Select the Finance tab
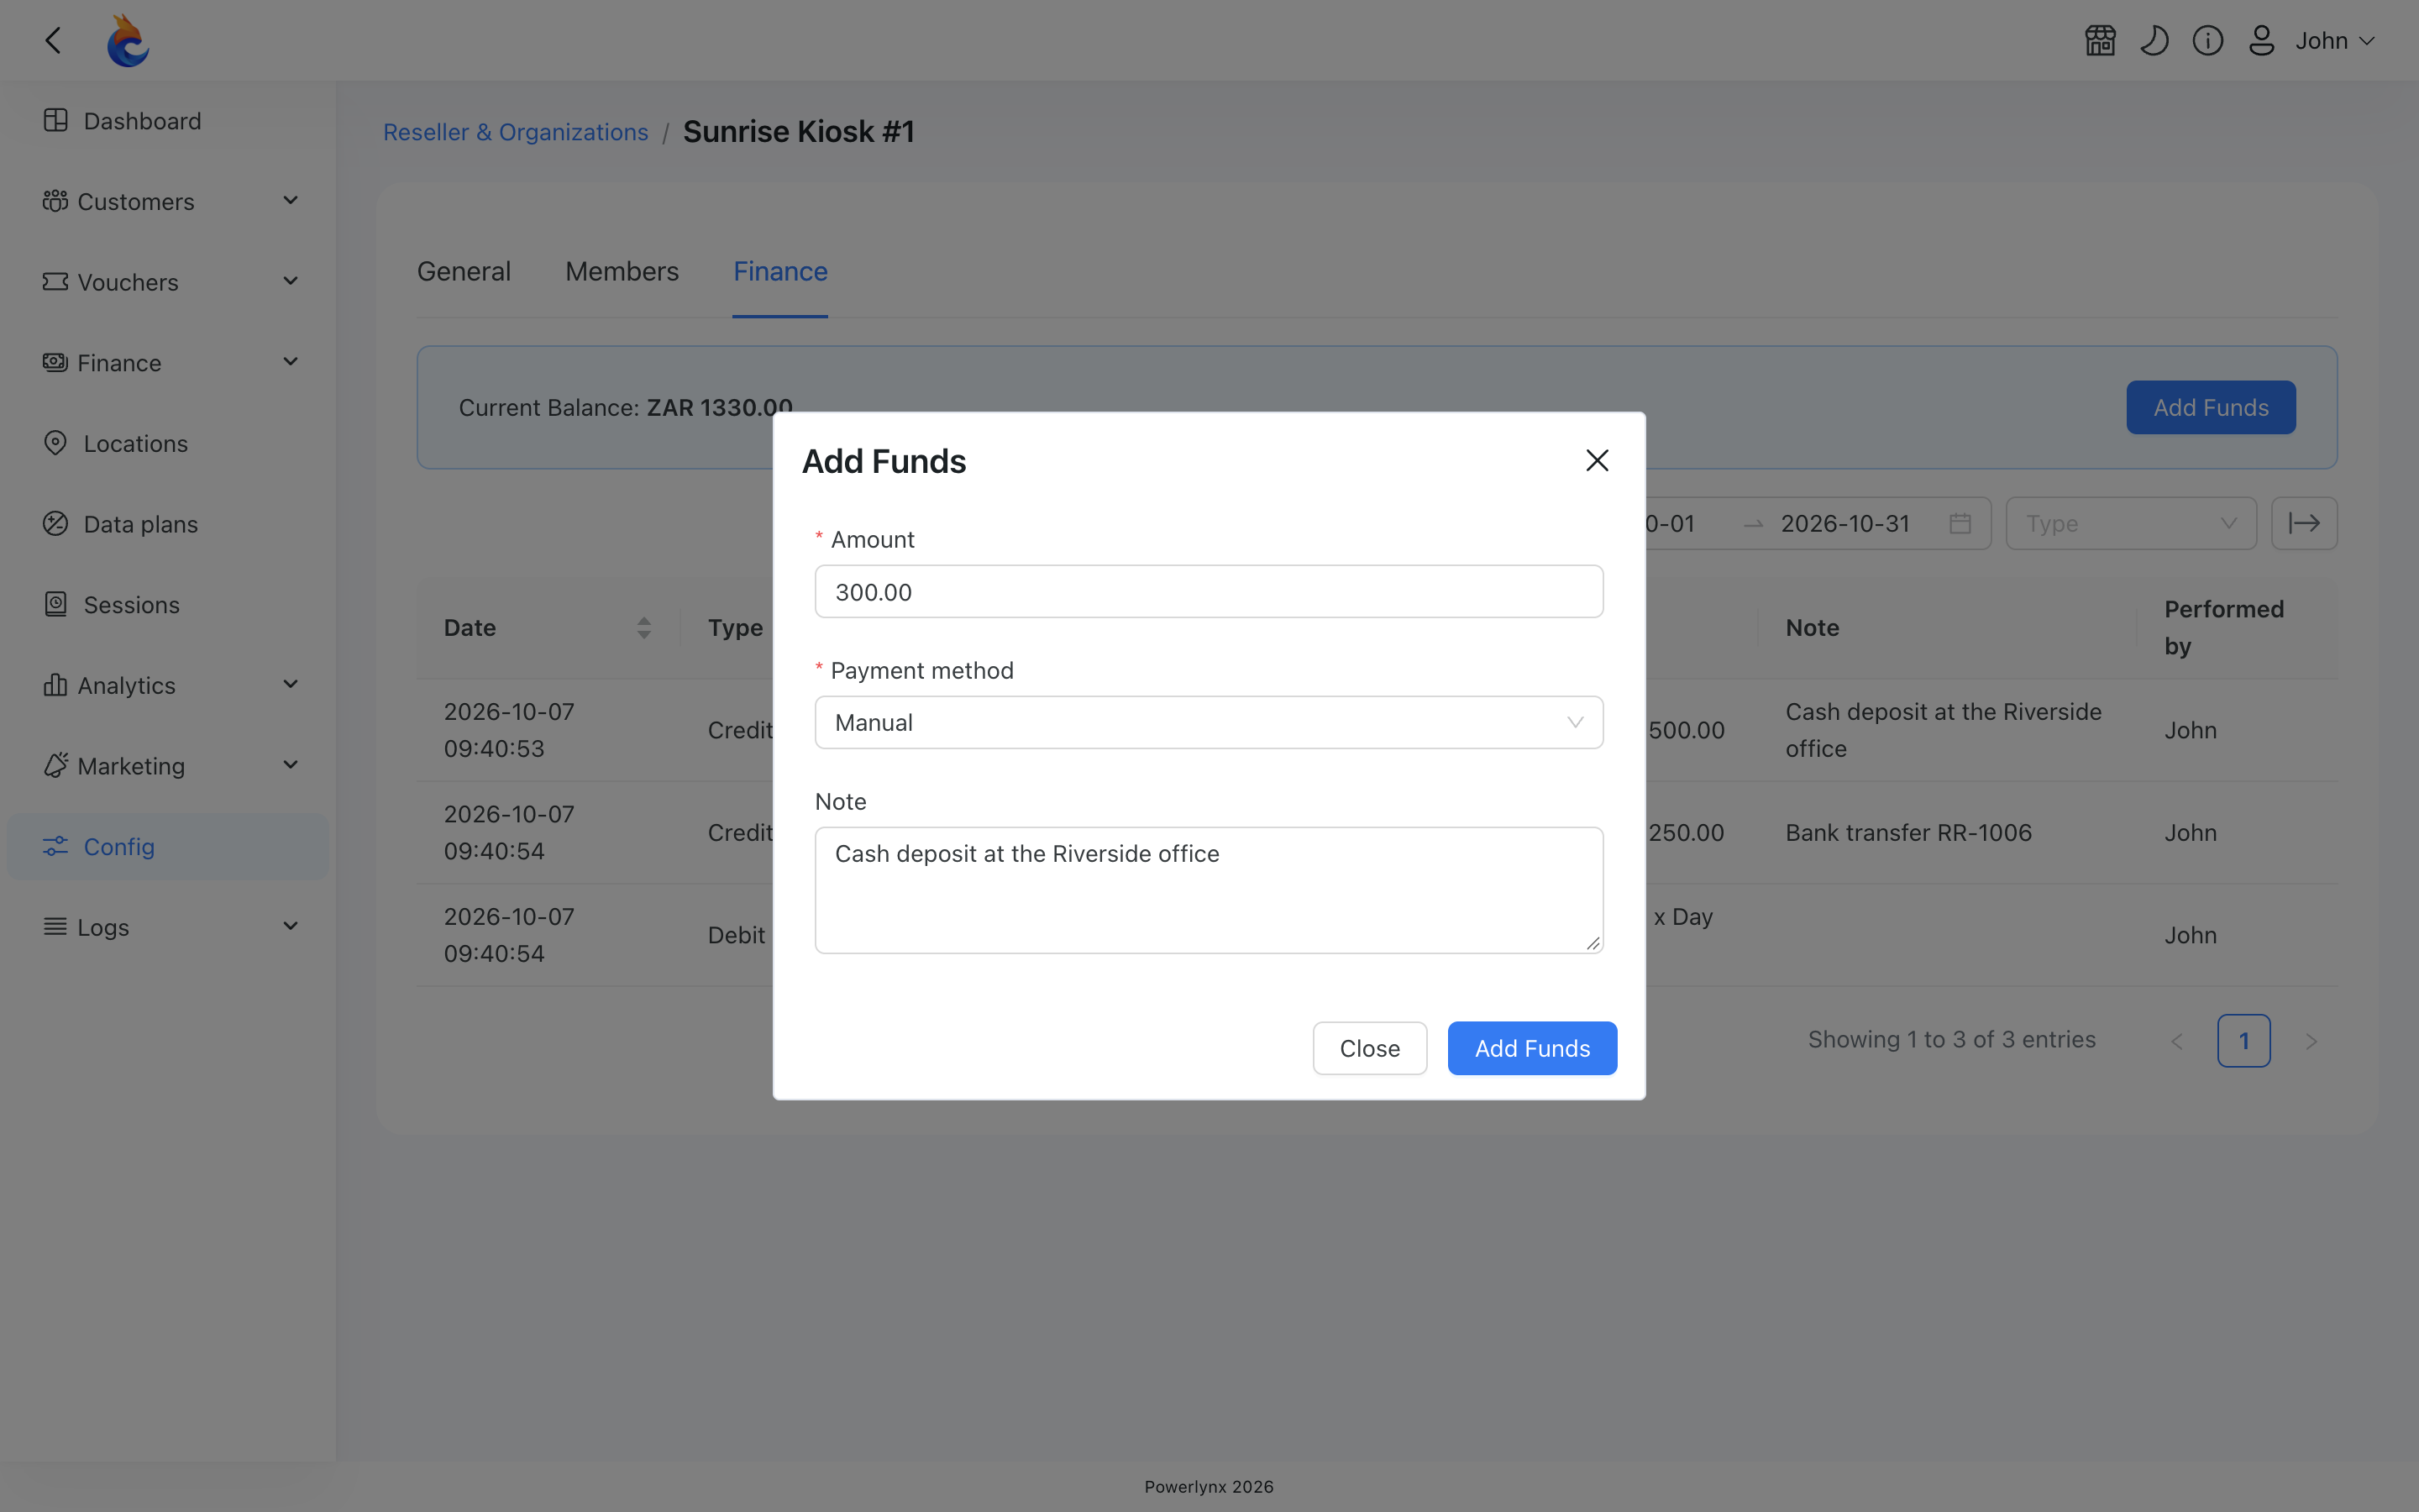This screenshot has width=2419, height=1512. [779, 271]
